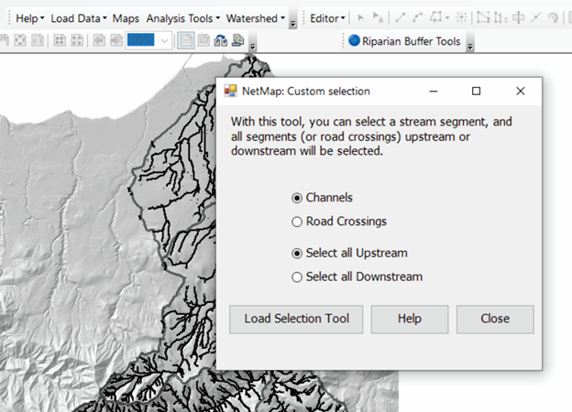Image resolution: width=572 pixels, height=412 pixels.
Task: Click the layout Zoom Whole Page icon
Action: click(20, 40)
